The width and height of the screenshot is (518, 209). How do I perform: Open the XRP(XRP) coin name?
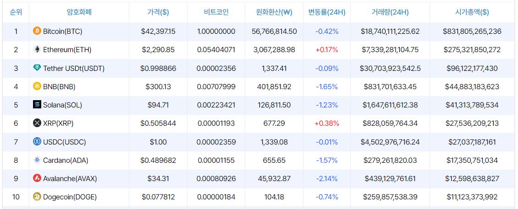pyautogui.click(x=58, y=123)
